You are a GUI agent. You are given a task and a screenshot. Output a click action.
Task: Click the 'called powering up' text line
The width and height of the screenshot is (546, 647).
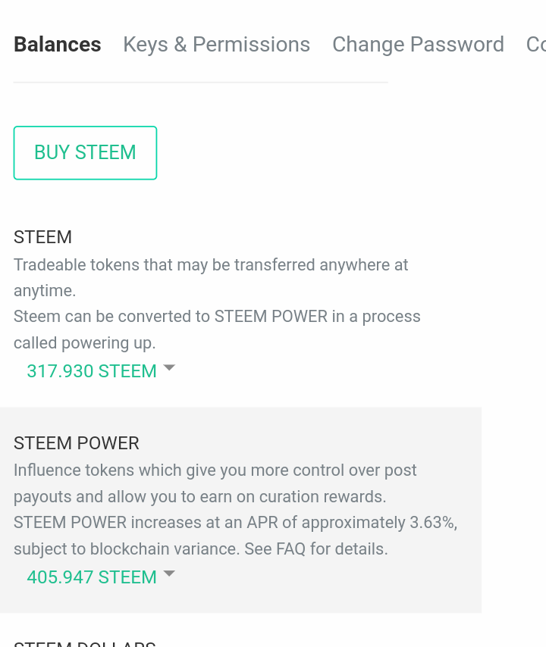tap(85, 342)
